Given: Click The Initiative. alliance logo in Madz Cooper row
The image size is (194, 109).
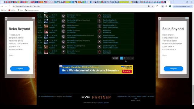Looking at the screenshot, I should [63, 16].
